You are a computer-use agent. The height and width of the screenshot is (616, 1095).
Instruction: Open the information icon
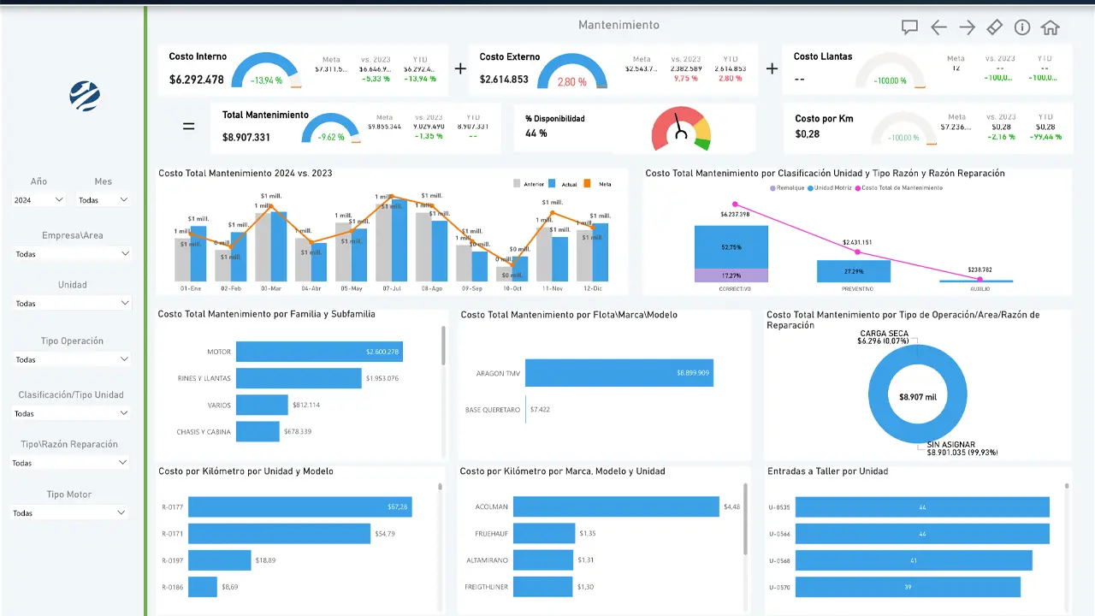(x=1022, y=27)
